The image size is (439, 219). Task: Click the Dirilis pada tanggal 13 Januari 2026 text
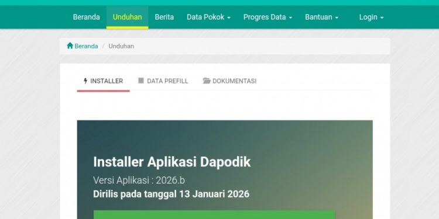[171, 194]
